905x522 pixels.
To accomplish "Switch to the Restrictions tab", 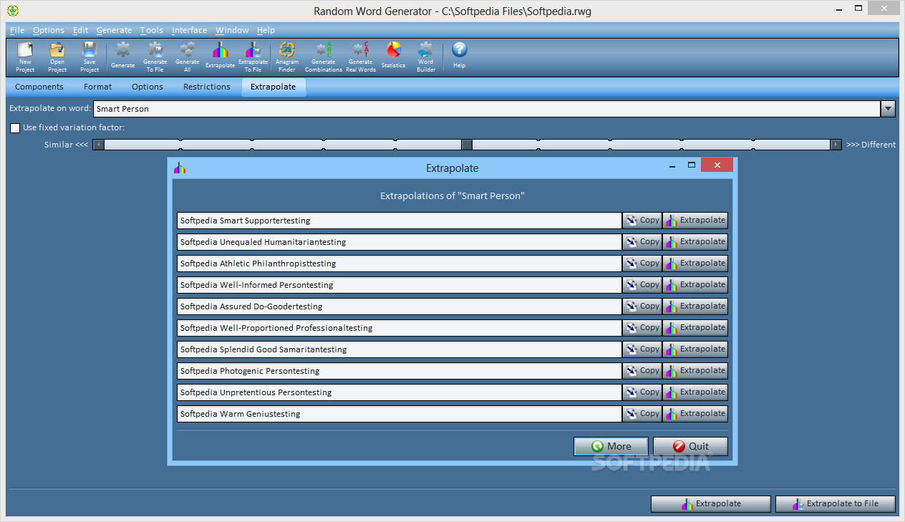I will click(x=207, y=87).
